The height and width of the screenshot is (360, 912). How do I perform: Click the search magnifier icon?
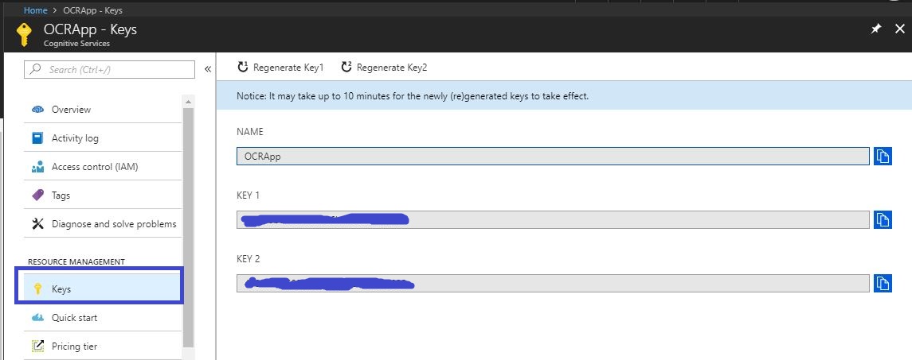36,69
